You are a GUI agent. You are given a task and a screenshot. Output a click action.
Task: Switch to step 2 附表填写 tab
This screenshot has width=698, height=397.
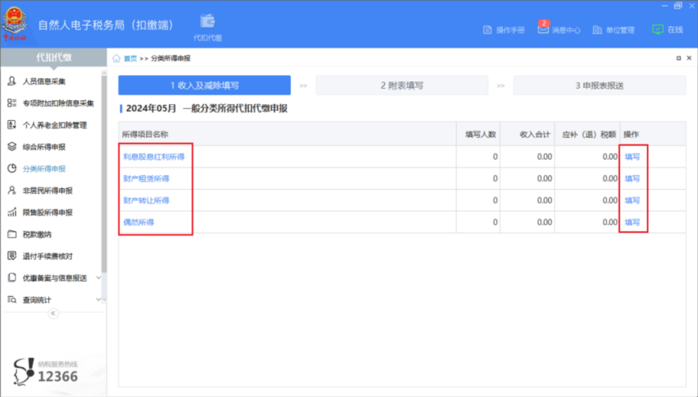[x=401, y=86]
